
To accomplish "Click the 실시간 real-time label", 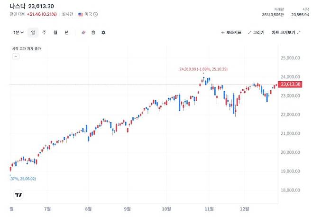I will coord(67,14).
